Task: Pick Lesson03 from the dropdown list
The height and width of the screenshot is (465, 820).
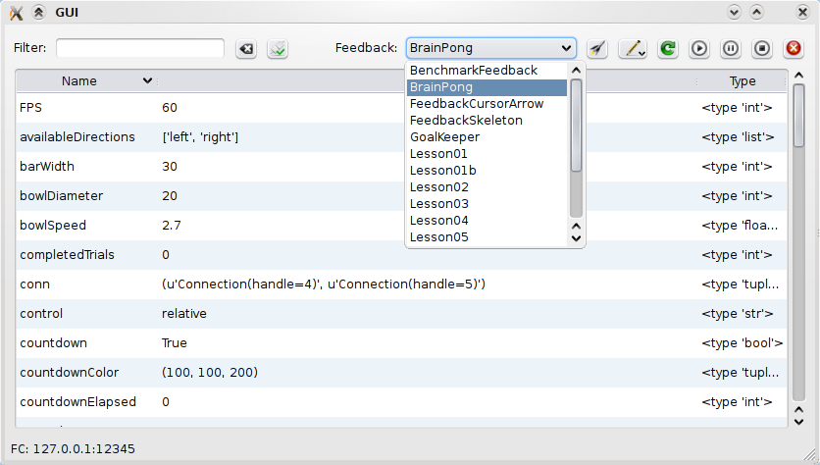Action: click(438, 204)
